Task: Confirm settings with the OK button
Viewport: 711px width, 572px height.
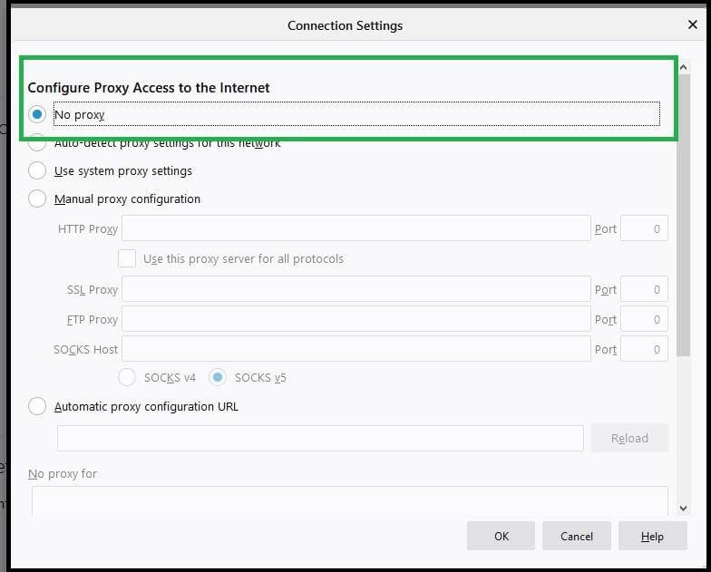Action: click(501, 536)
